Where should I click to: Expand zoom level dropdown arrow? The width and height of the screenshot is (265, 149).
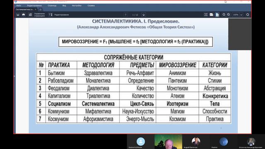[x=241, y=15]
